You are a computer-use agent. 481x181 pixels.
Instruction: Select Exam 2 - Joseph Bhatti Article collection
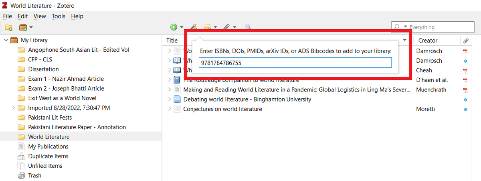tap(66, 88)
